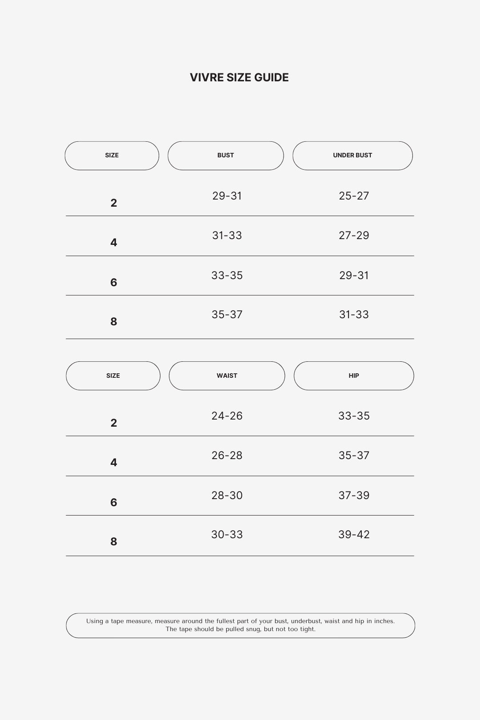Click waist measurement 26-28

point(227,456)
